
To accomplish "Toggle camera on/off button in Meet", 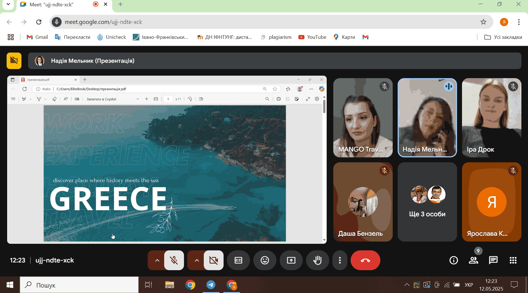I will [213, 260].
